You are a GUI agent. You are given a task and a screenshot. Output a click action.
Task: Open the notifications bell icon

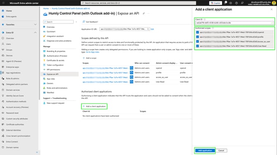click(225, 3)
